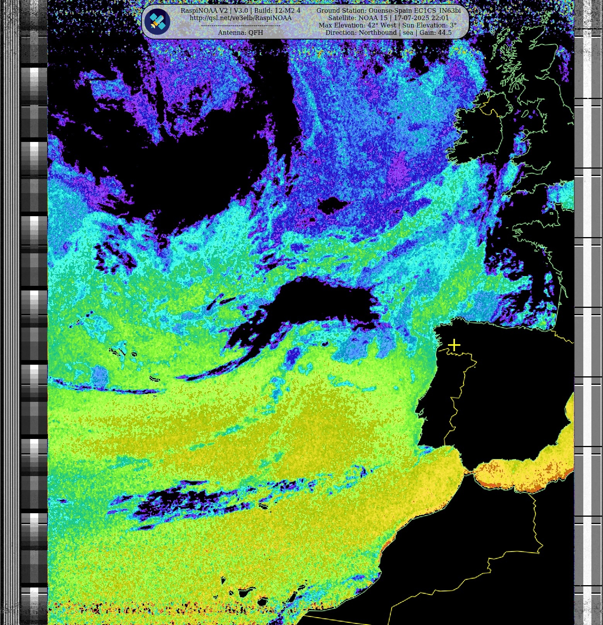Click the 'Antenna: QFH' label

click(240, 32)
